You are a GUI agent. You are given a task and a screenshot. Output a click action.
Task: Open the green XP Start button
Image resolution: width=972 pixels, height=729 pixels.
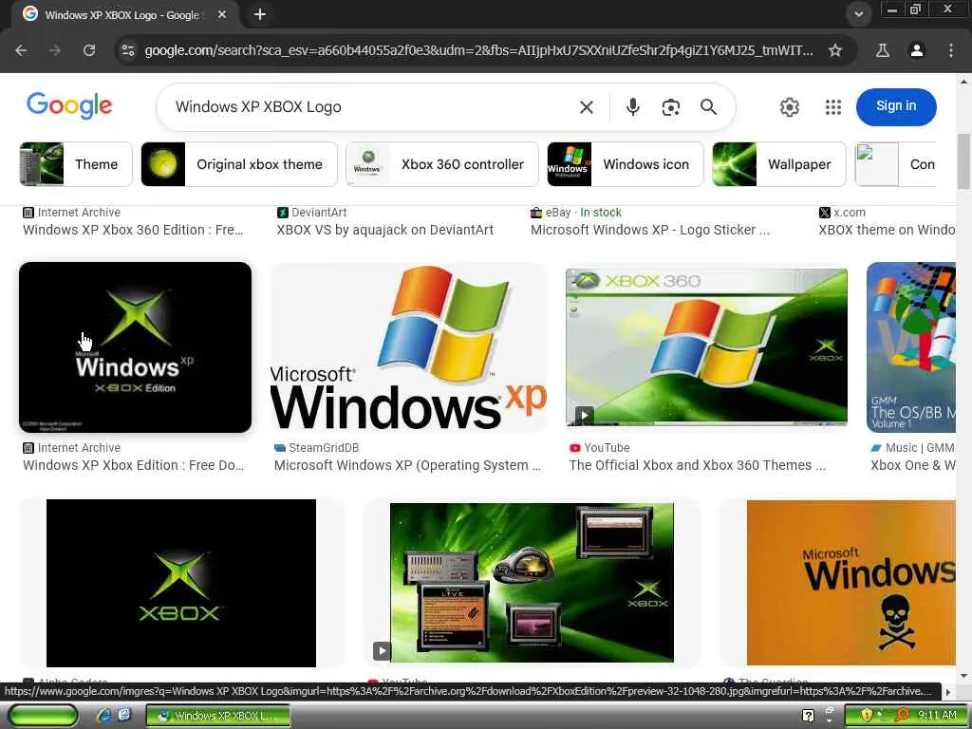43,716
